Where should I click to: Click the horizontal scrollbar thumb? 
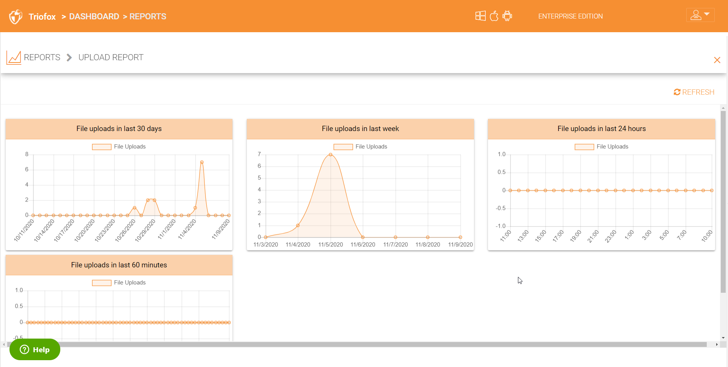pos(356,344)
